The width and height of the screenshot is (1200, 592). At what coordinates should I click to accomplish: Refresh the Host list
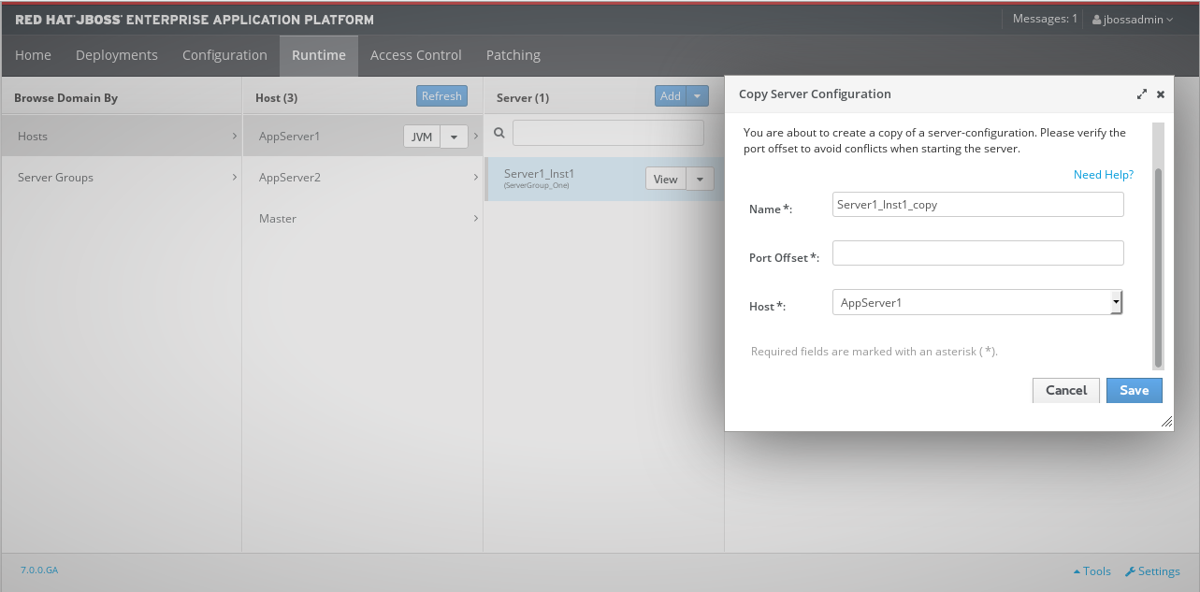441,95
